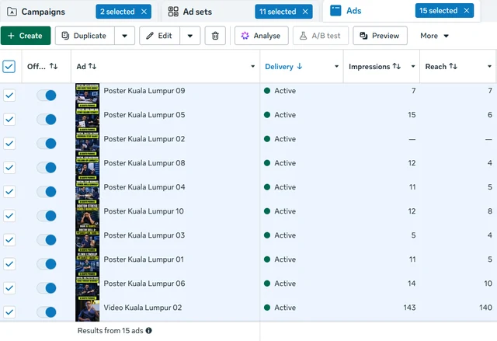
Task: Click ad name Poster Kuala Lumpur 03
Action: click(x=144, y=235)
